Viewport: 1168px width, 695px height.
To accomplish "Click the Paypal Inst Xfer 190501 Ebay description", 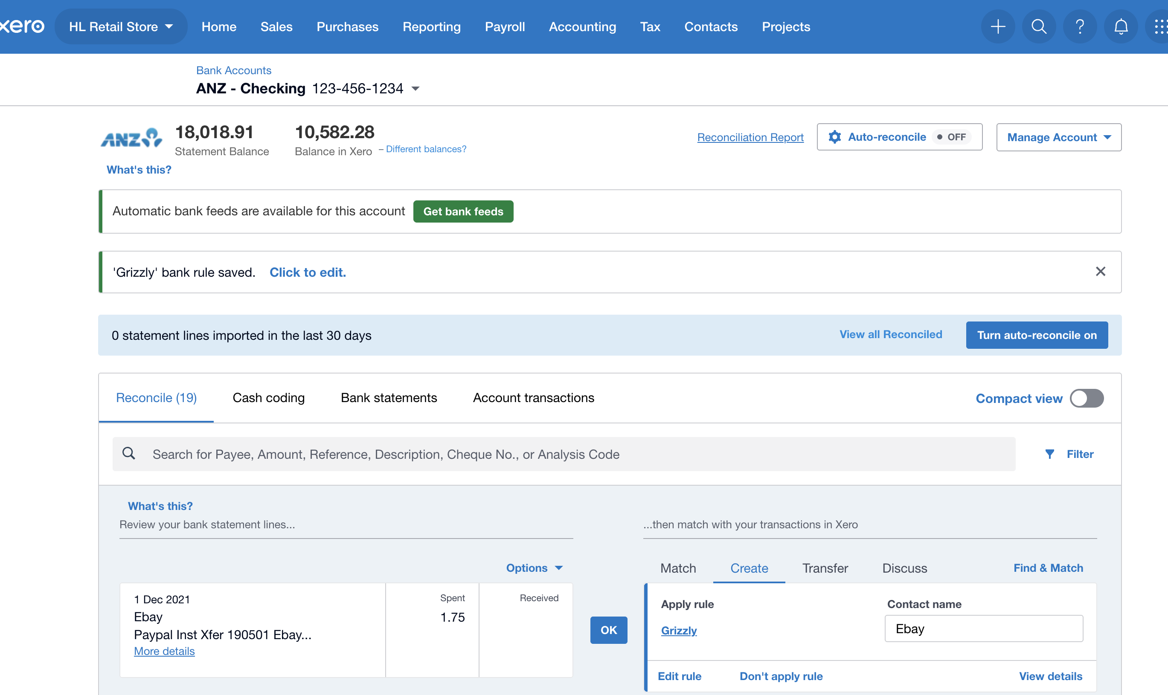I will coord(223,634).
